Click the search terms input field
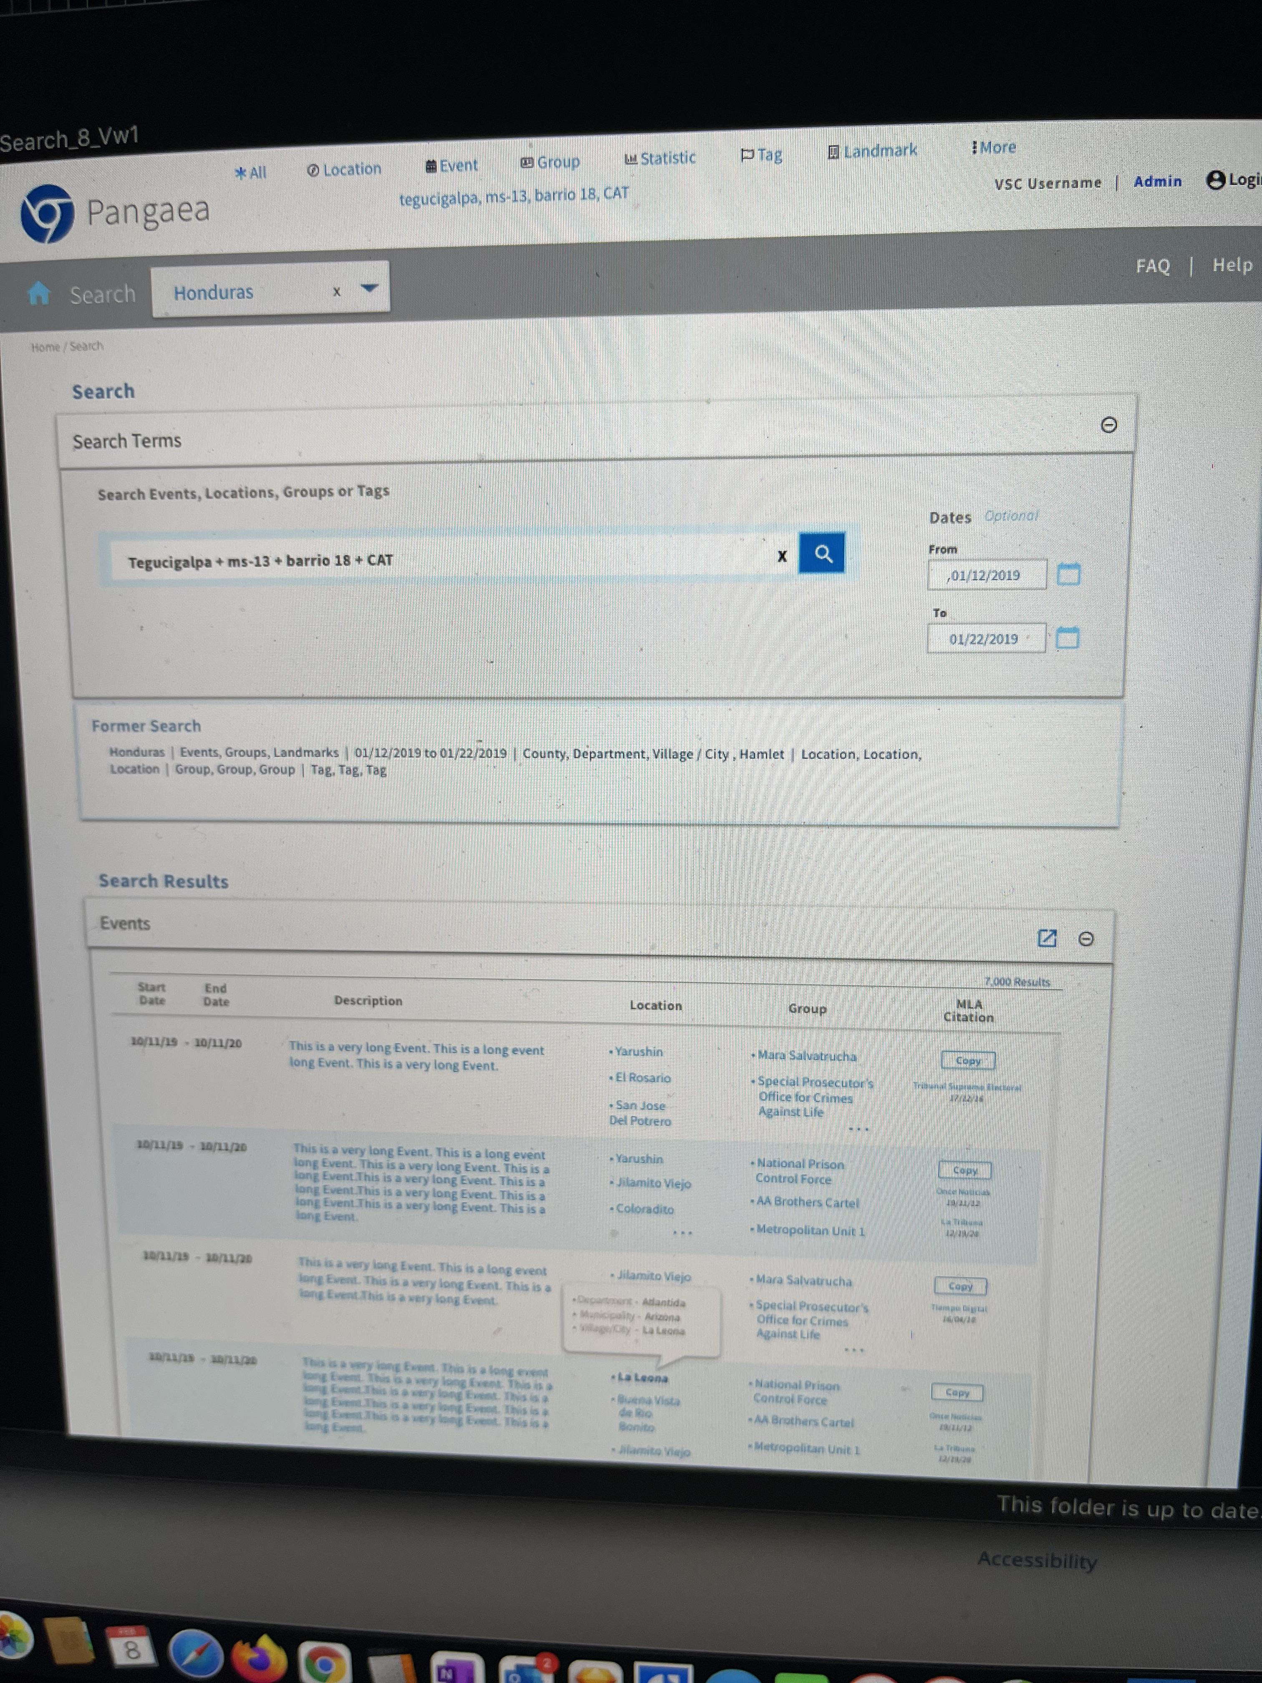The image size is (1262, 1683). click(445, 560)
